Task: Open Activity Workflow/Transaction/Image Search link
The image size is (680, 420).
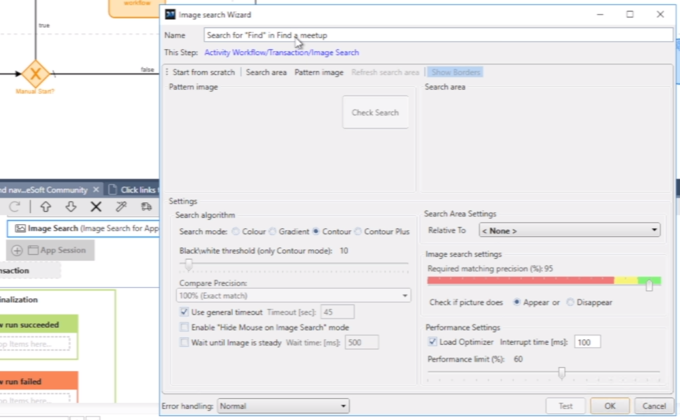Action: pyautogui.click(x=281, y=52)
